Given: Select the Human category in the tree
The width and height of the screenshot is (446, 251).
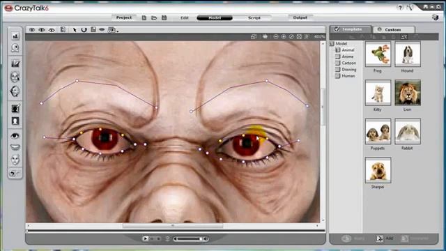Looking at the screenshot, I should click(348, 76).
